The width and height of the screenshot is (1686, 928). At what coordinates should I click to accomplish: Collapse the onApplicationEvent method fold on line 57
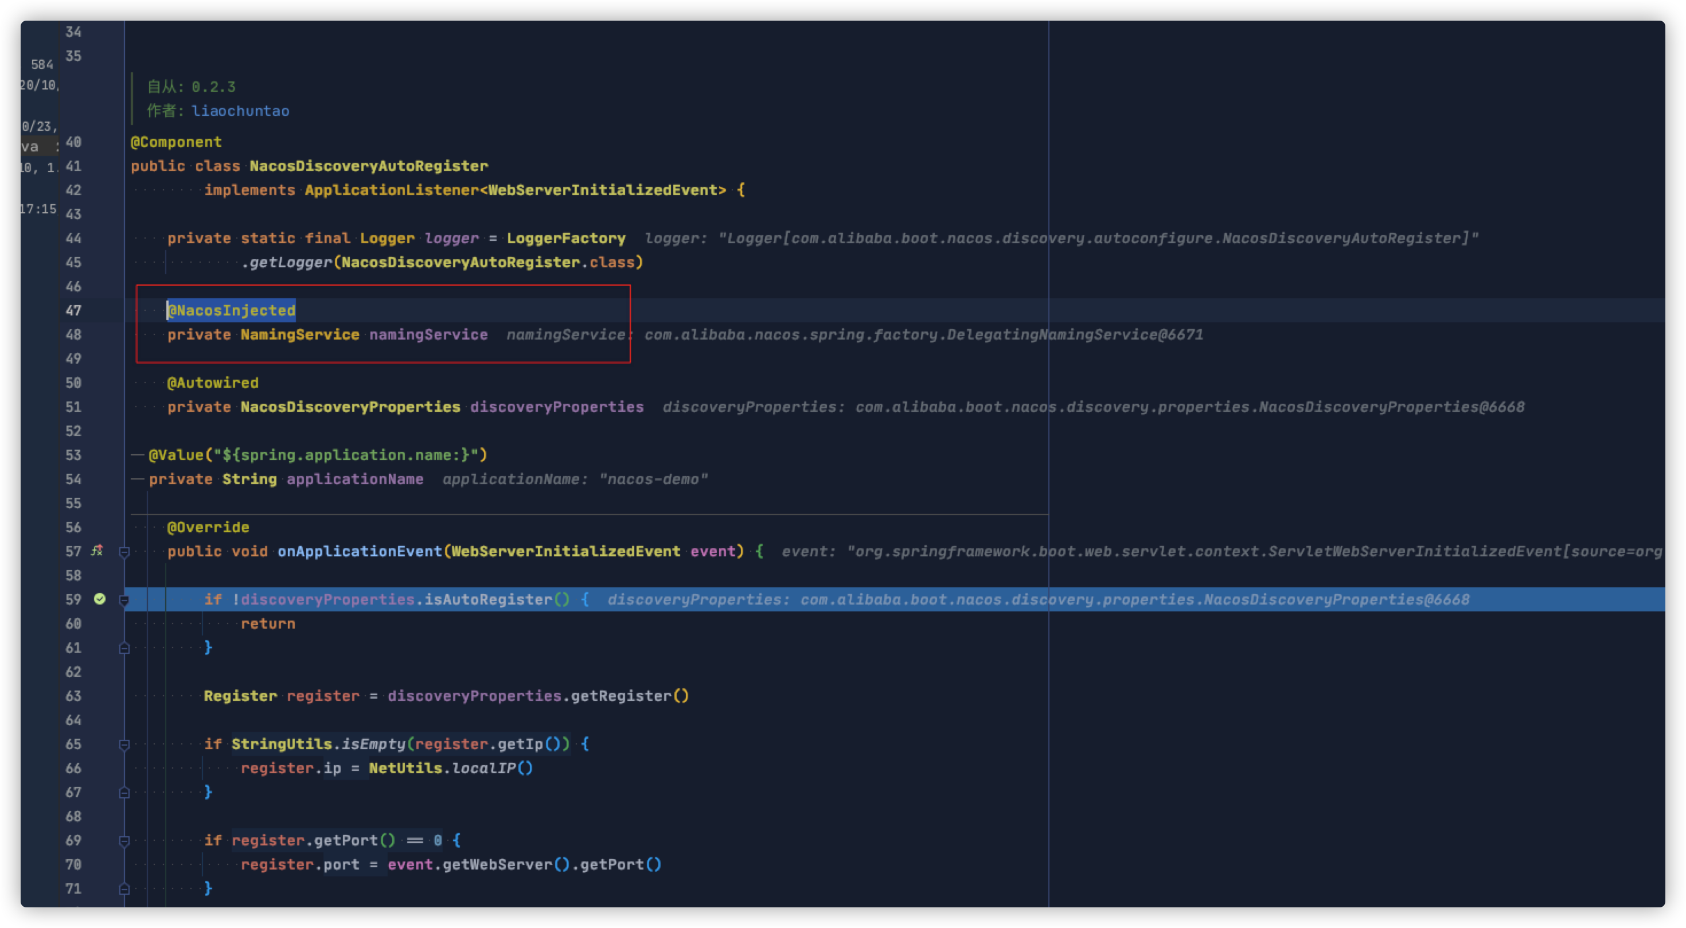tap(124, 552)
